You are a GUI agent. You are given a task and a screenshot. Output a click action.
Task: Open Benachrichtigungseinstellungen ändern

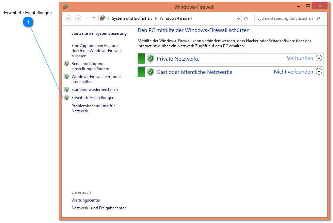point(90,66)
